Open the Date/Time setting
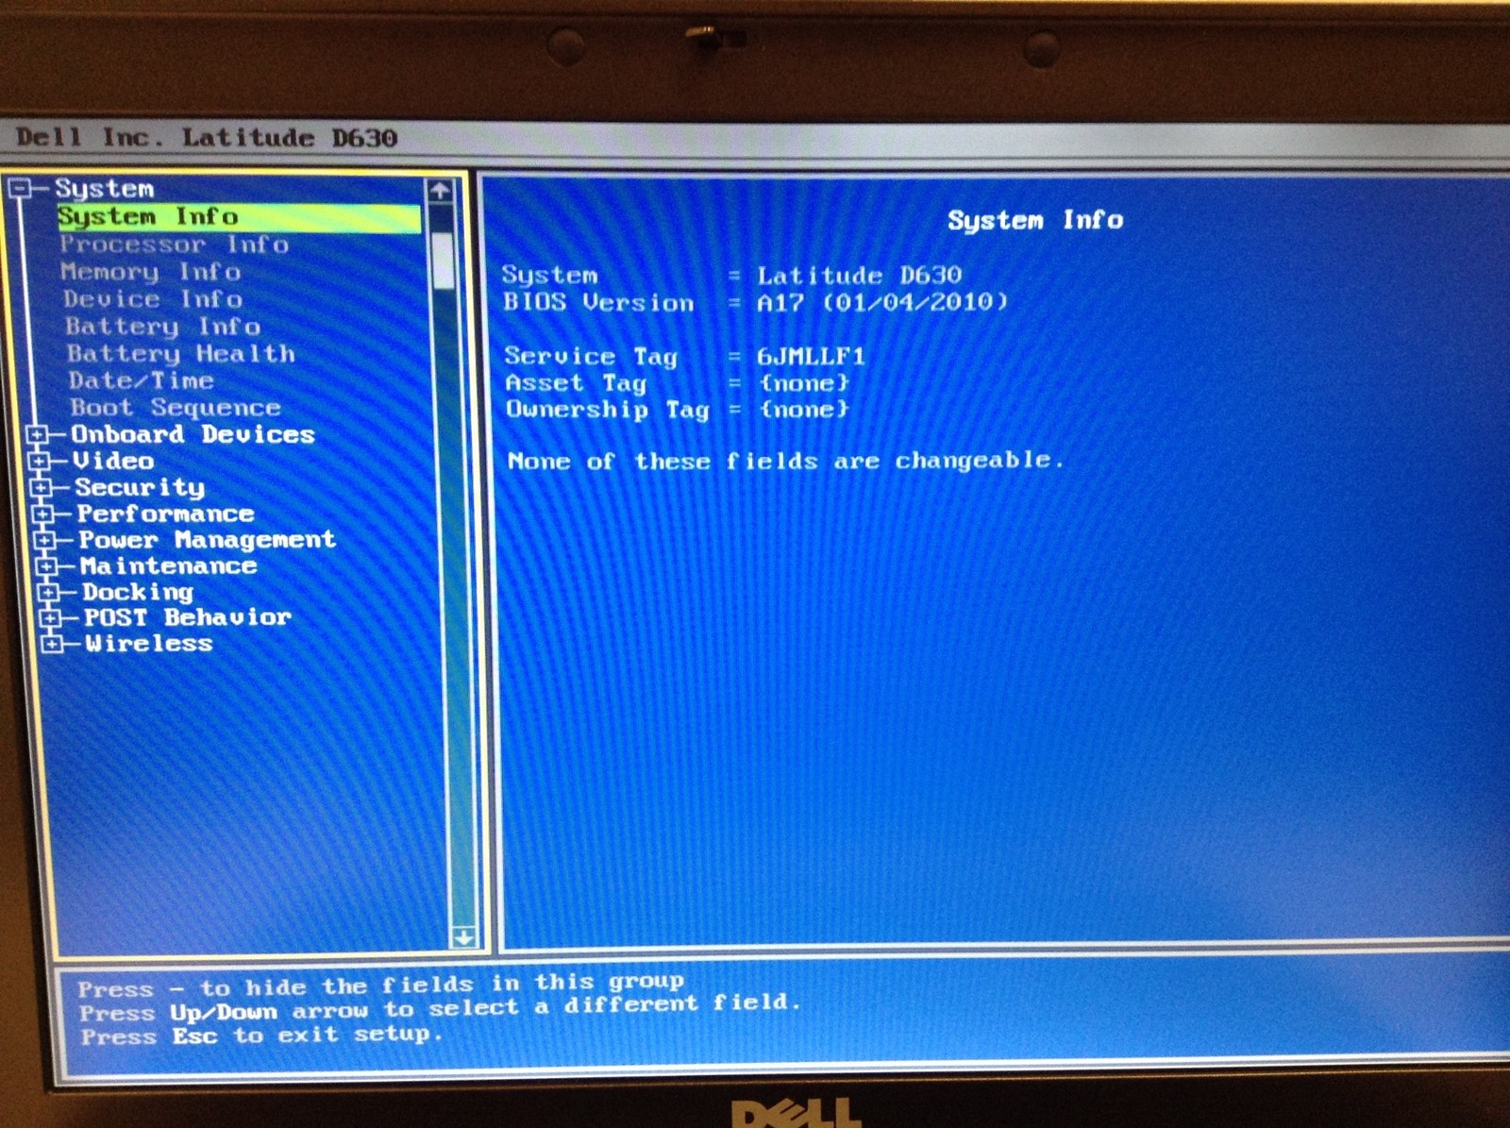Screen dimensions: 1510x1128 [142, 380]
